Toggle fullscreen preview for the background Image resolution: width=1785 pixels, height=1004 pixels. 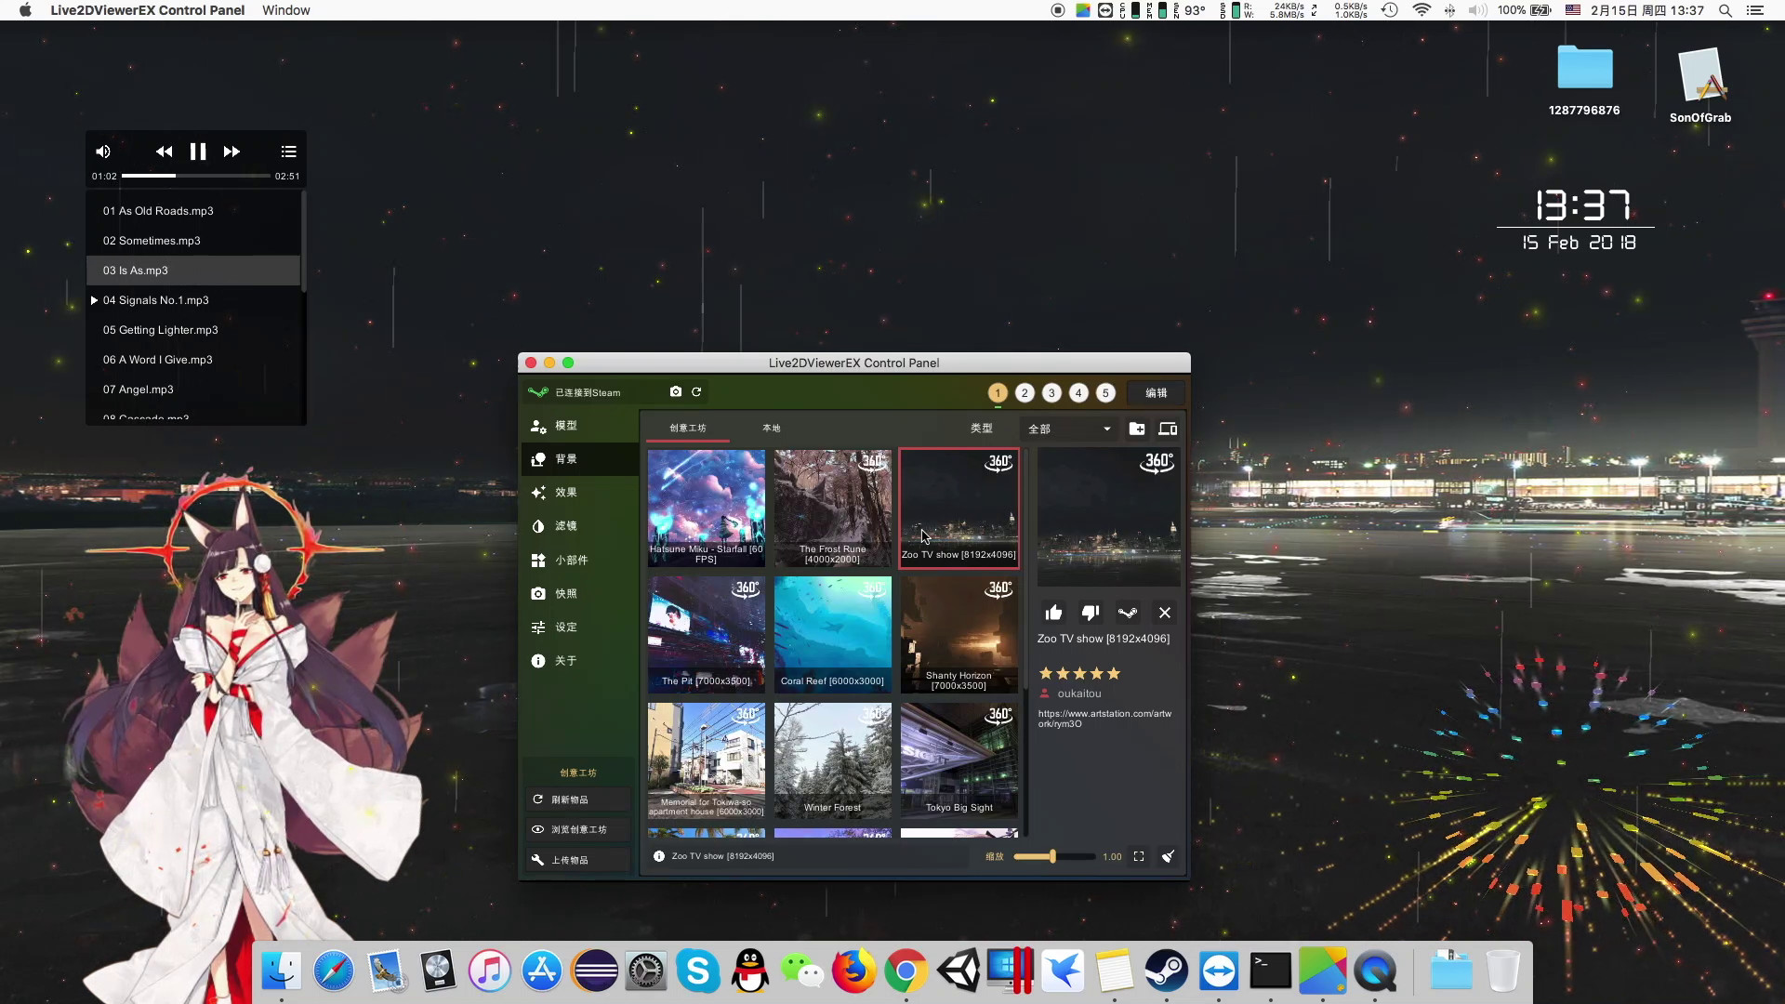pos(1138,856)
